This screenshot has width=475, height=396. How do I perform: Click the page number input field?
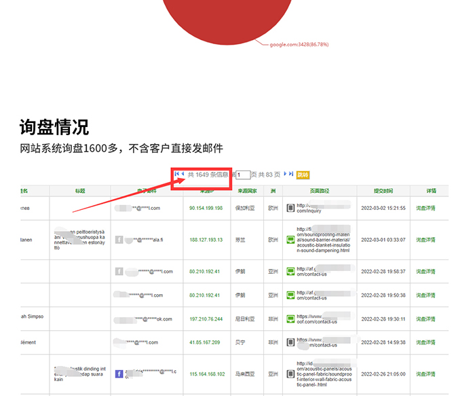pos(243,175)
